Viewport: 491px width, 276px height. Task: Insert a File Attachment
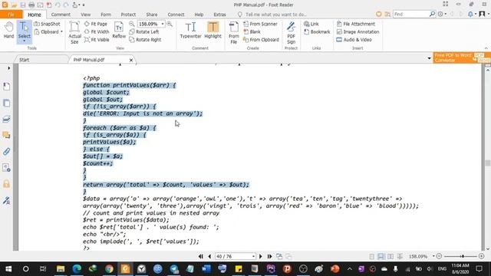tap(356, 24)
